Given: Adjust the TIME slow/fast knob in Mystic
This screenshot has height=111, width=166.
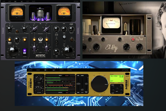Looking at the screenshot, I should coord(56,52).
